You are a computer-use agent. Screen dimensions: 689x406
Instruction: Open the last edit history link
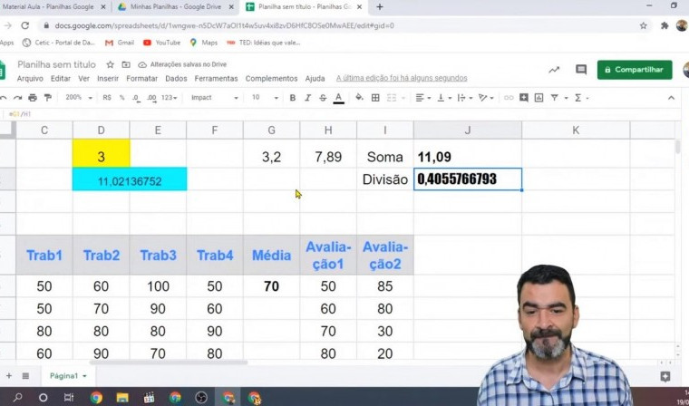pyautogui.click(x=402, y=79)
